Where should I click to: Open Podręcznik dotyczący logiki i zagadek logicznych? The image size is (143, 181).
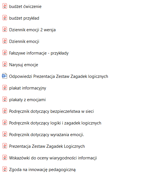[55, 123]
